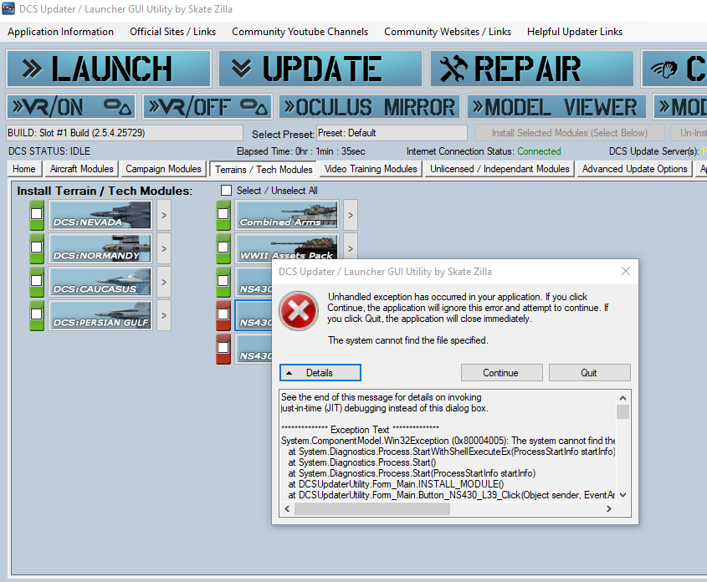The height and width of the screenshot is (582, 707).
Task: Click the down arrow of details scrollbar
Action: (622, 495)
